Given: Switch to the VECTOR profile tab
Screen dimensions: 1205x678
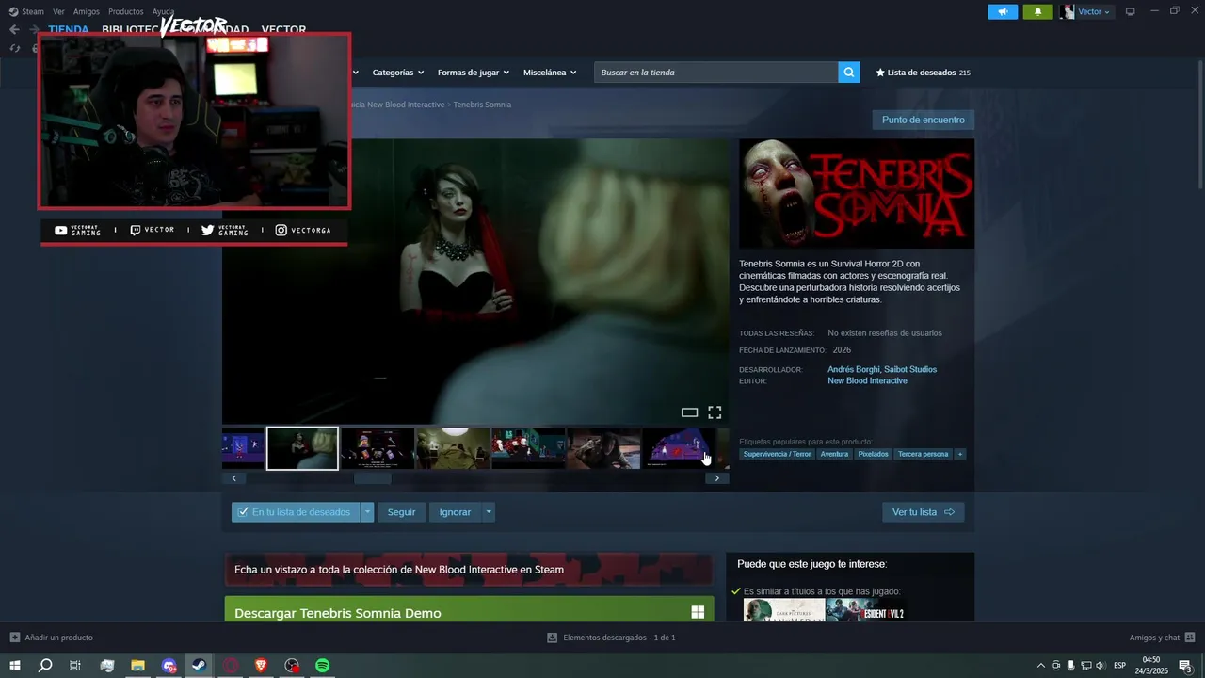Looking at the screenshot, I should (x=283, y=30).
